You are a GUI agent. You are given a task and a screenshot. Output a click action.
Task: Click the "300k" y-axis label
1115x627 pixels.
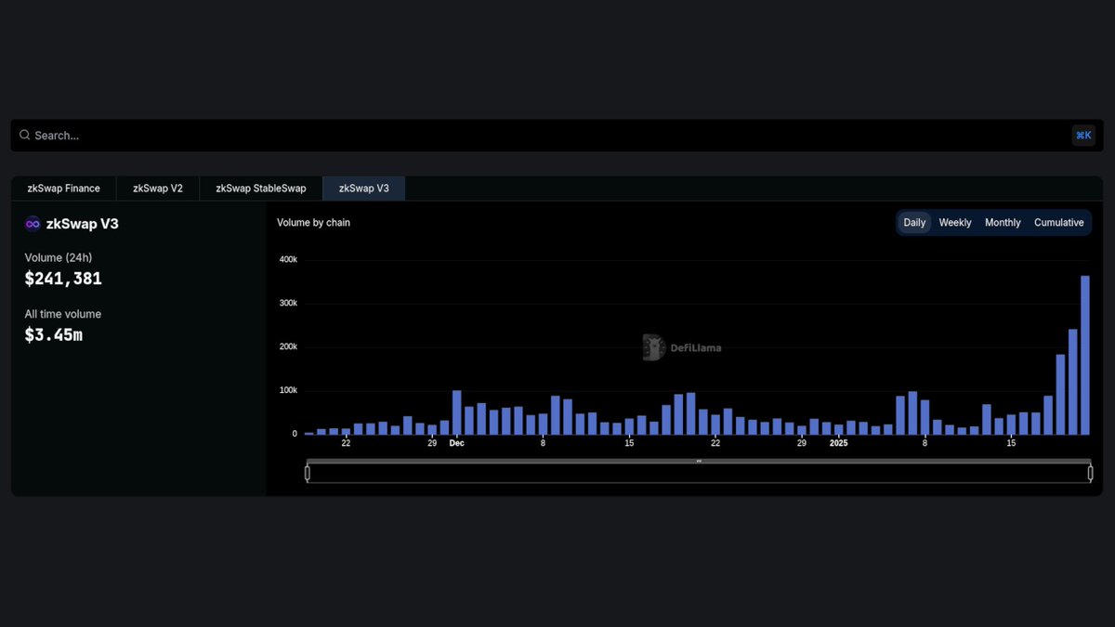click(x=288, y=303)
